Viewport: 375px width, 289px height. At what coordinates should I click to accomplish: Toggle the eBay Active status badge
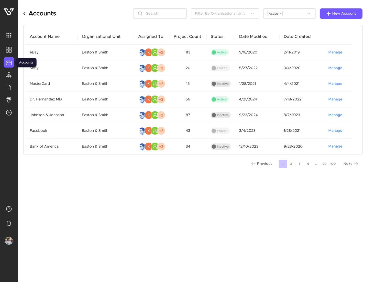tap(219, 52)
